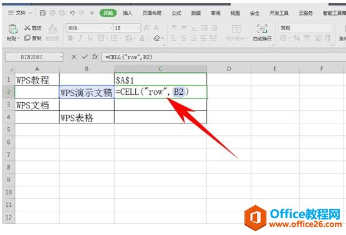Click the 自动换行 wrap text button
The image size is (346, 235).
[262, 32]
